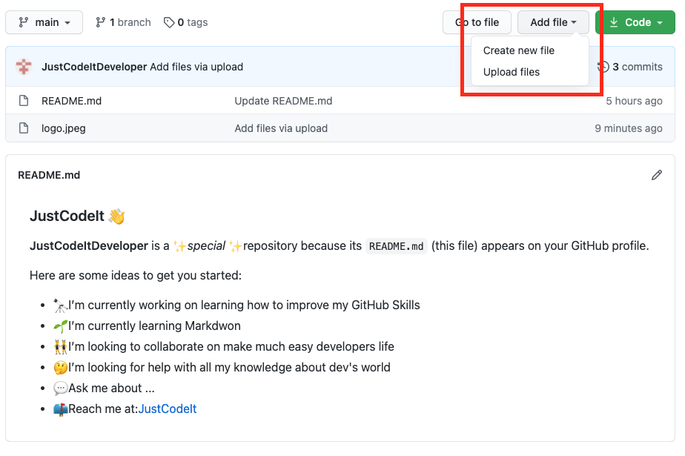Click the italic special text in README
Image resolution: width=685 pixels, height=456 pixels.
[x=206, y=246]
